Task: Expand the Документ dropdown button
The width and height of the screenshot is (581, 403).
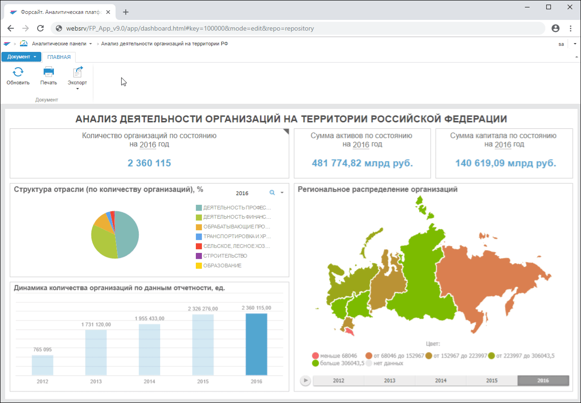Action: click(x=21, y=57)
